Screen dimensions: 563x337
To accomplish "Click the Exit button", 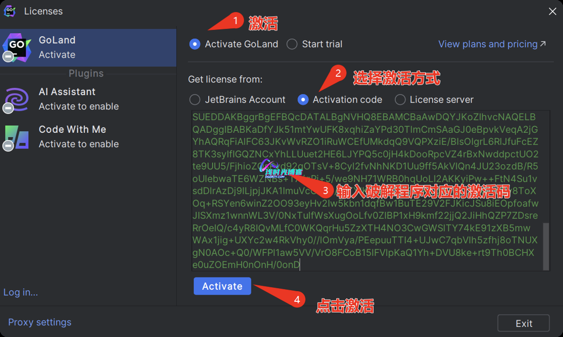I will (x=523, y=323).
